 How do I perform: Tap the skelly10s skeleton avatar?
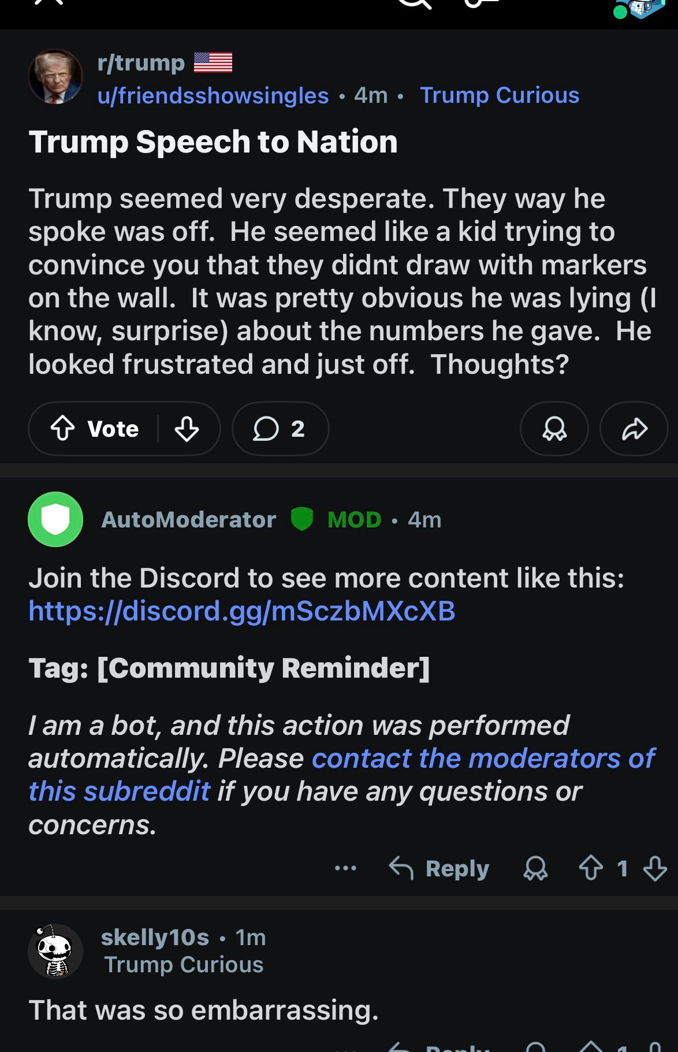click(x=55, y=951)
